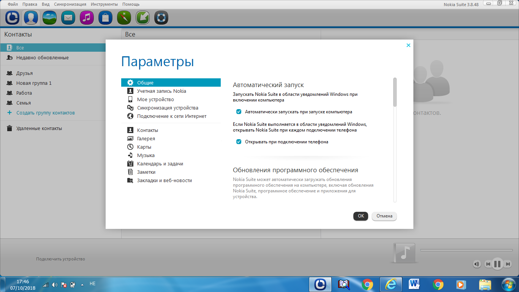This screenshot has height=292, width=519.
Task: Open the Галерея settings category
Action: [x=171, y=138]
